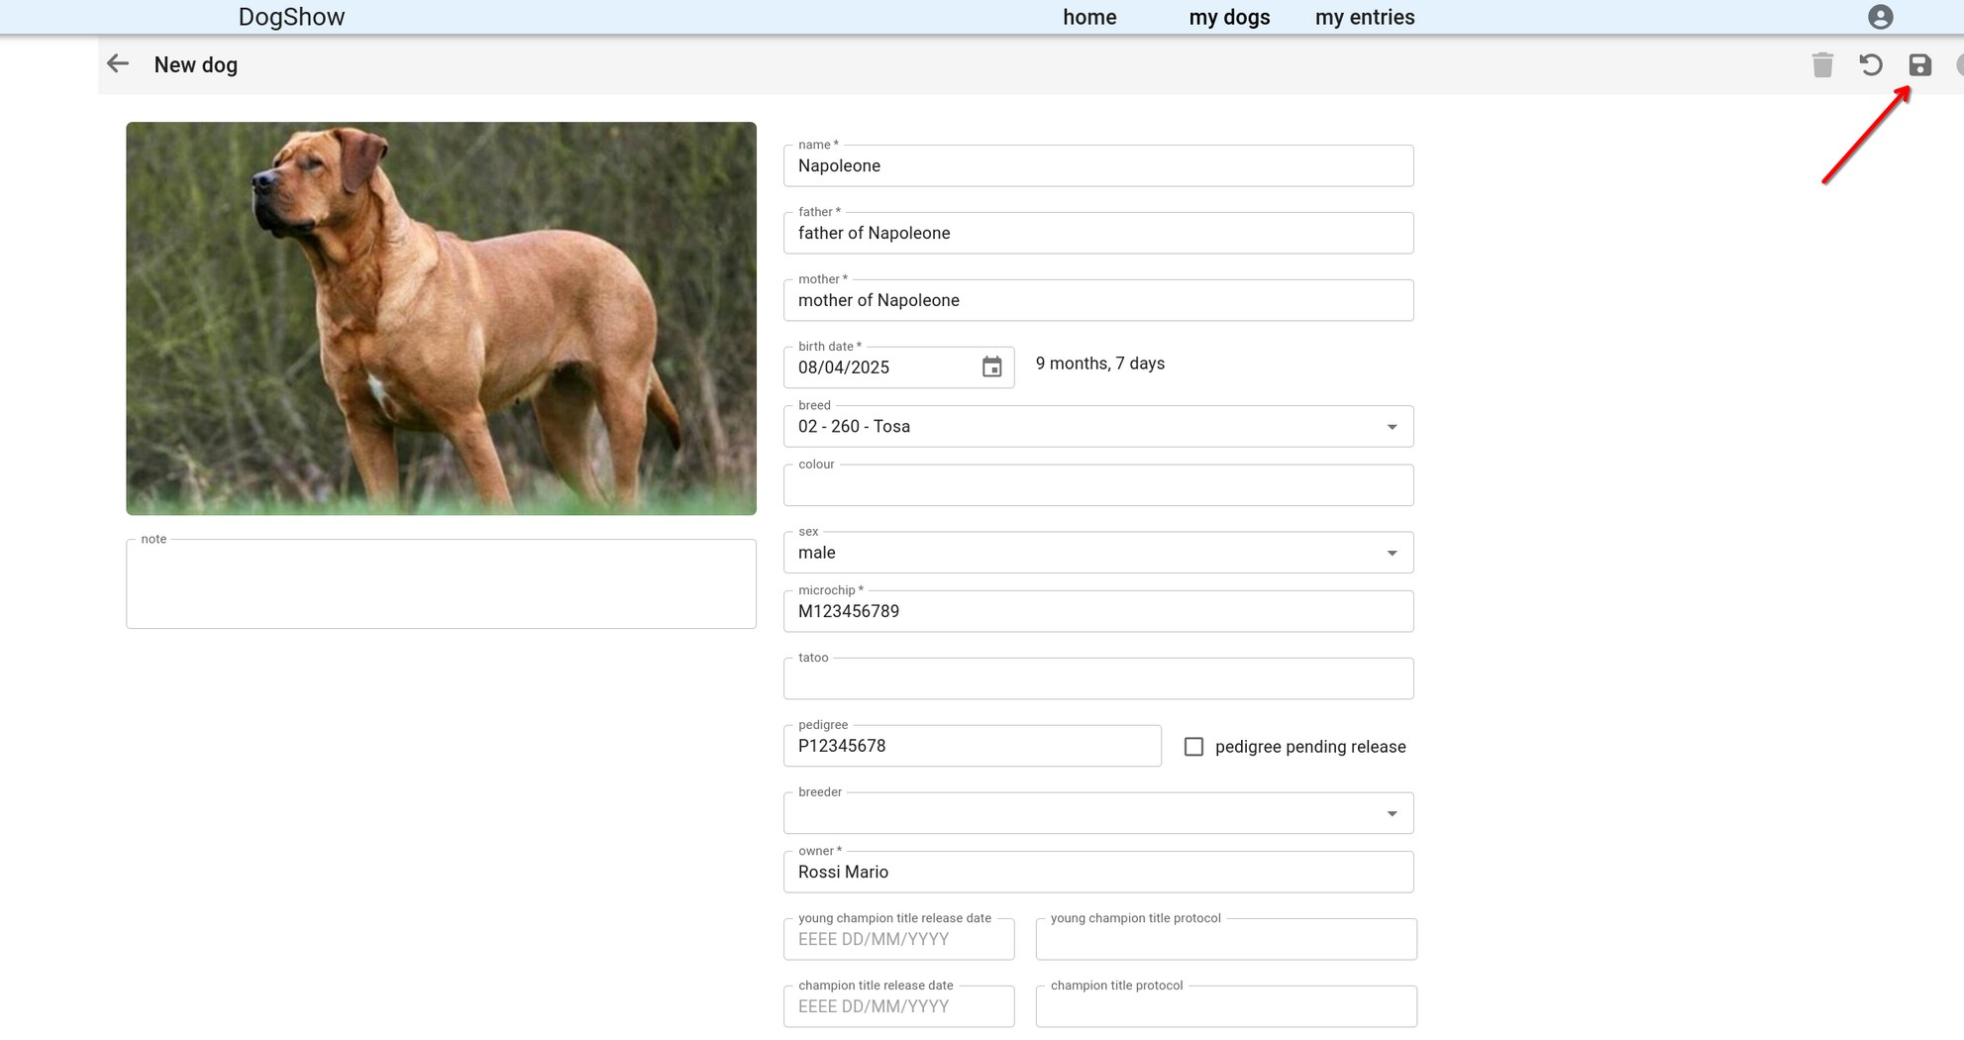The width and height of the screenshot is (1964, 1040).
Task: Click champion title release date field
Action: (898, 1006)
